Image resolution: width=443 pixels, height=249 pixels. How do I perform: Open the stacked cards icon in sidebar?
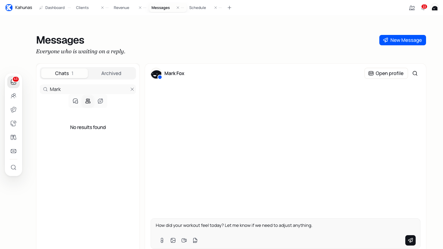[13, 110]
